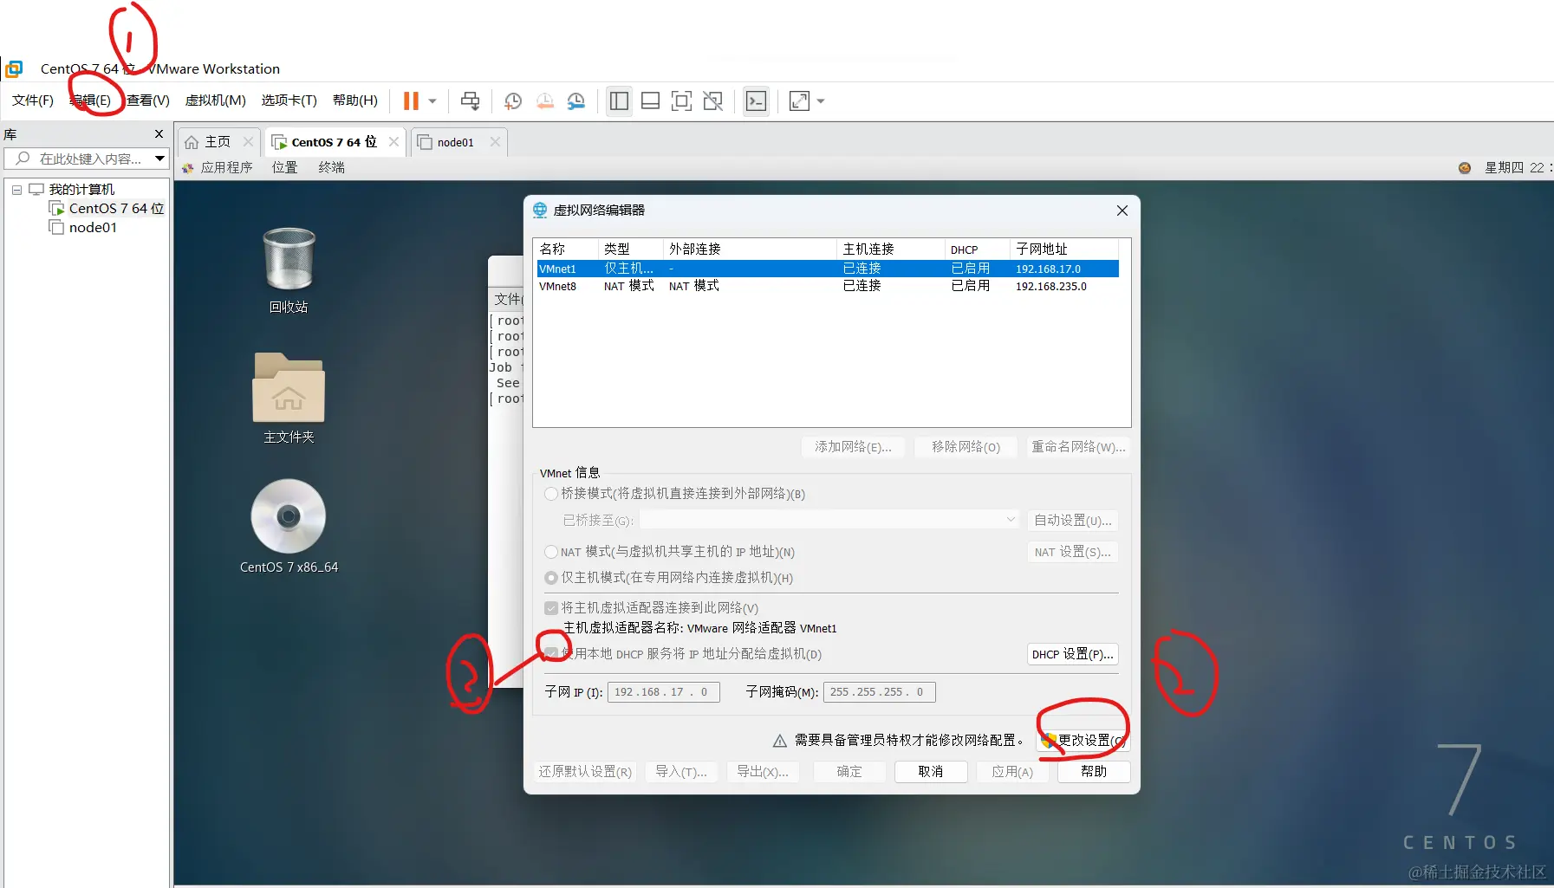This screenshot has height=888, width=1554.
Task: Click the 重命名网络 button
Action: click(x=1078, y=447)
